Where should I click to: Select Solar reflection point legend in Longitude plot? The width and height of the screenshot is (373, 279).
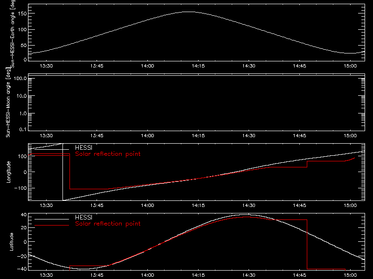click(x=108, y=154)
